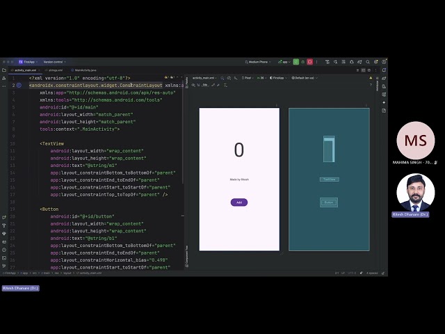Click the Search Everywhere magnifier icon
Screen dimensions: 445x334
tap(368, 62)
